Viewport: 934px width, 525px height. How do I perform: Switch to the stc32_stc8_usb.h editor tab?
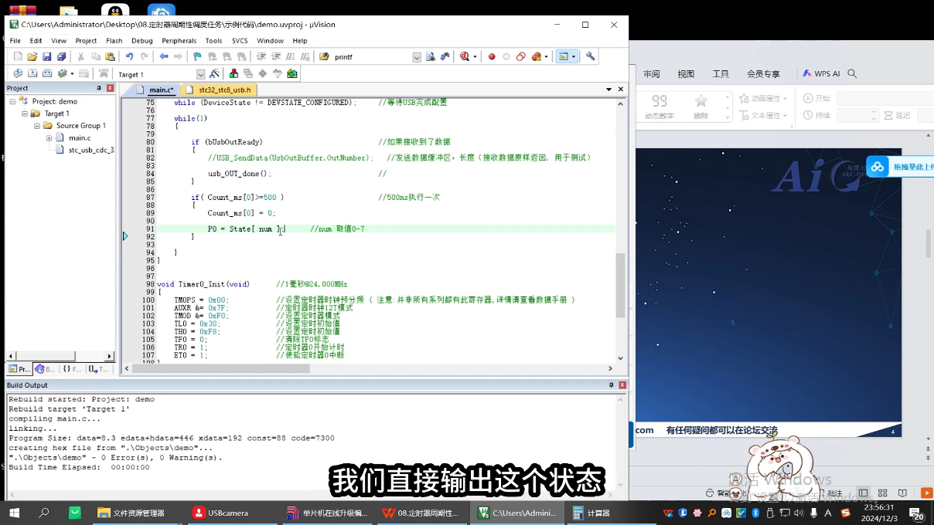click(x=220, y=90)
